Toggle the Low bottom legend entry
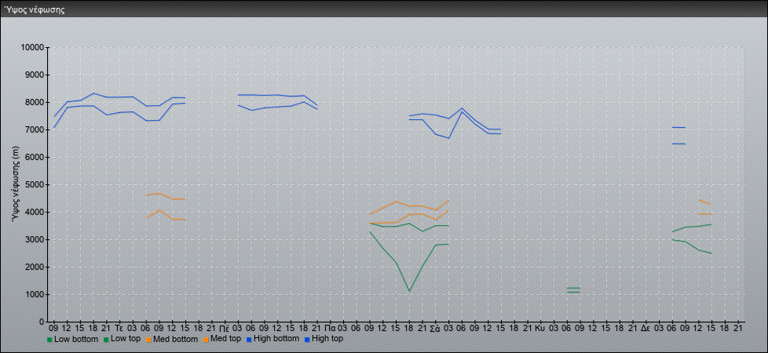The image size is (768, 353). point(72,339)
